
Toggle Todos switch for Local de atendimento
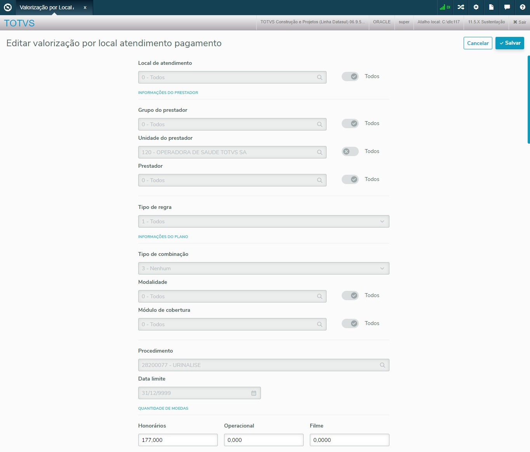(x=350, y=76)
